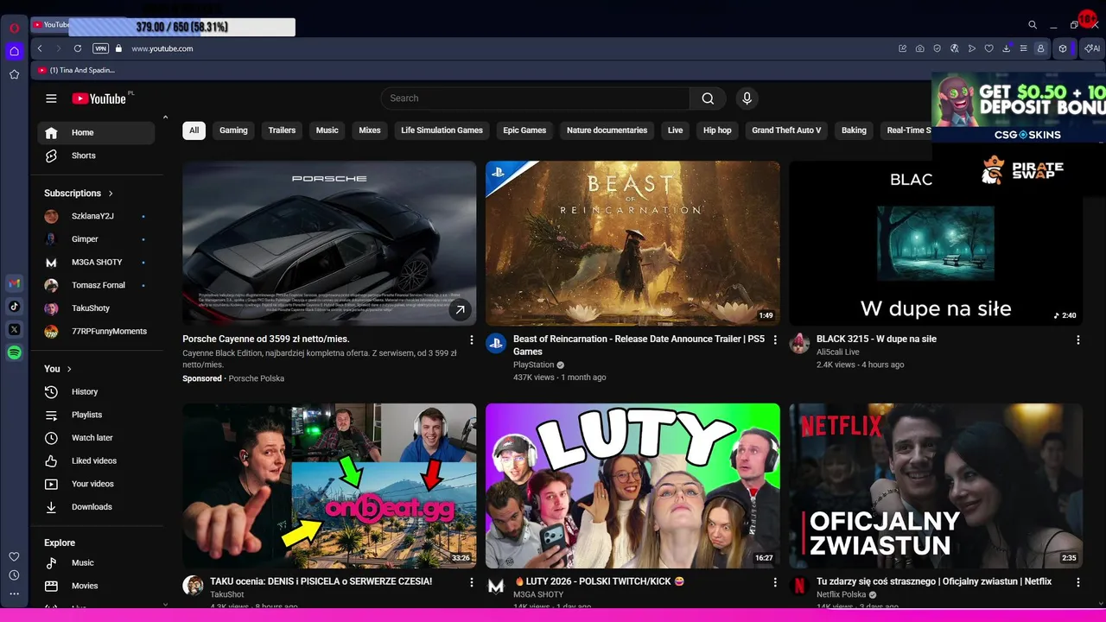Open options for BLACK 3215 video
Screen dimensions: 1106x622
click(1077, 340)
